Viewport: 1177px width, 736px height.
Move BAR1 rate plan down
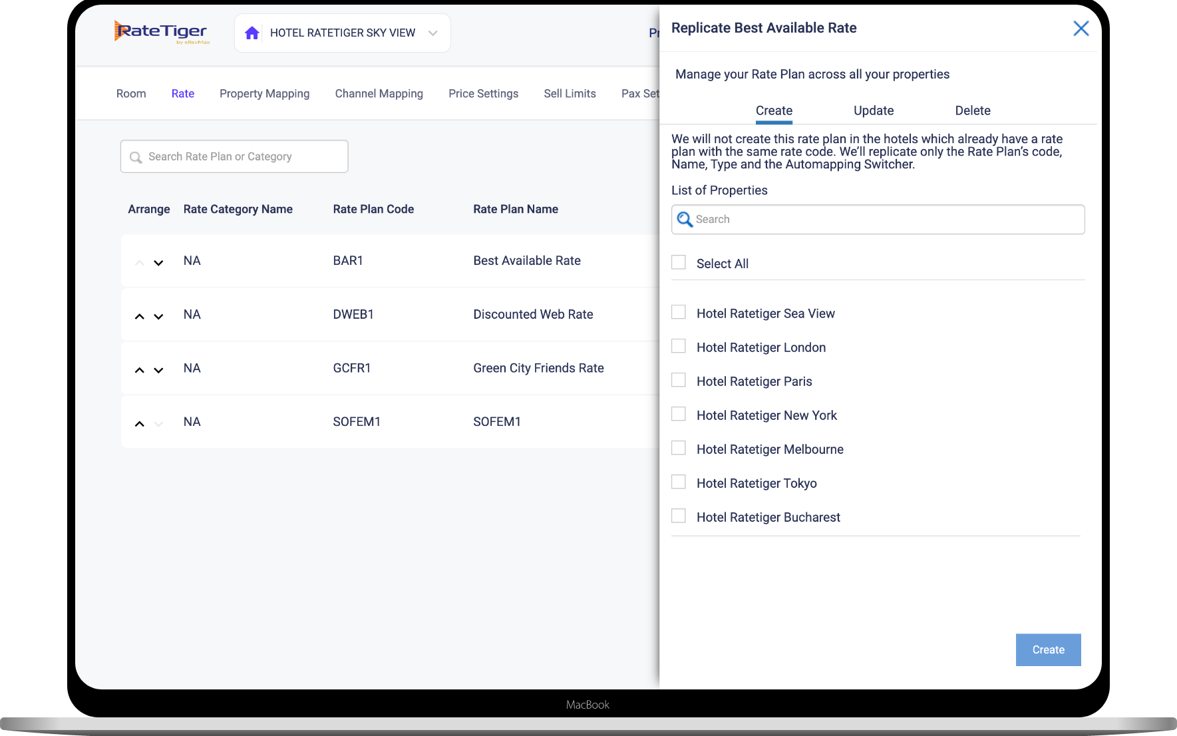pyautogui.click(x=158, y=263)
